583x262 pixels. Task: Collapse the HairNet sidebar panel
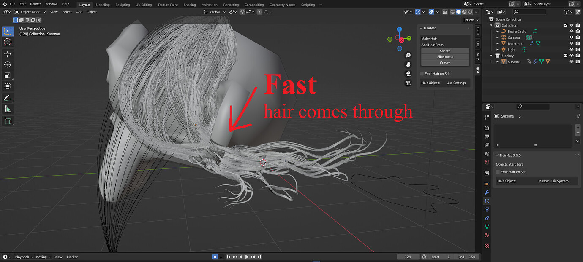coord(421,28)
